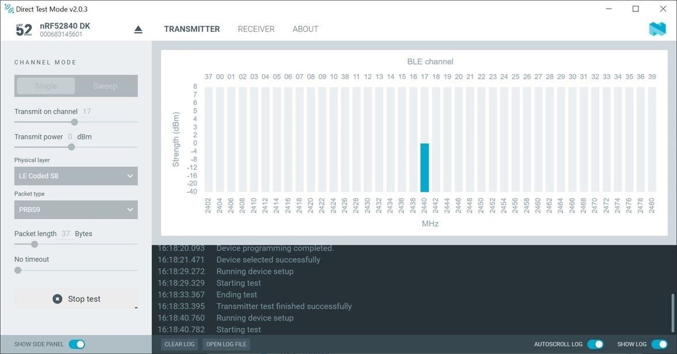Click the eject device icon

[138, 28]
